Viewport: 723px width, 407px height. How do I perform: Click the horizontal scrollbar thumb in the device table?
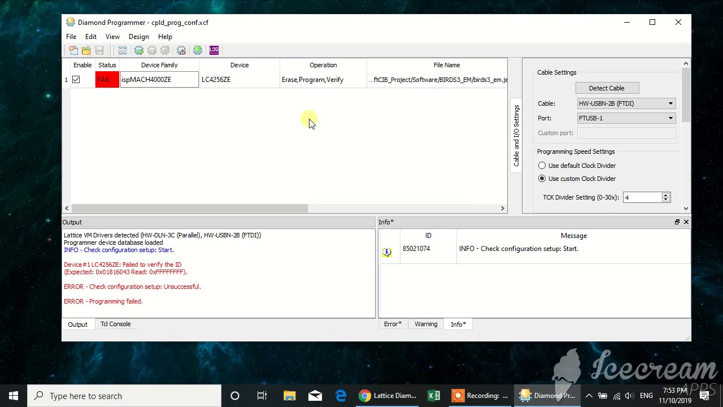click(x=190, y=209)
